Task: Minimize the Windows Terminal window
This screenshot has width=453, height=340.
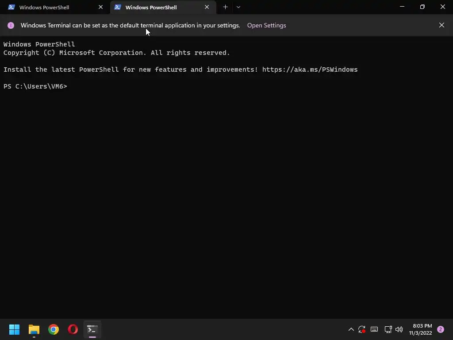Action: [402, 7]
